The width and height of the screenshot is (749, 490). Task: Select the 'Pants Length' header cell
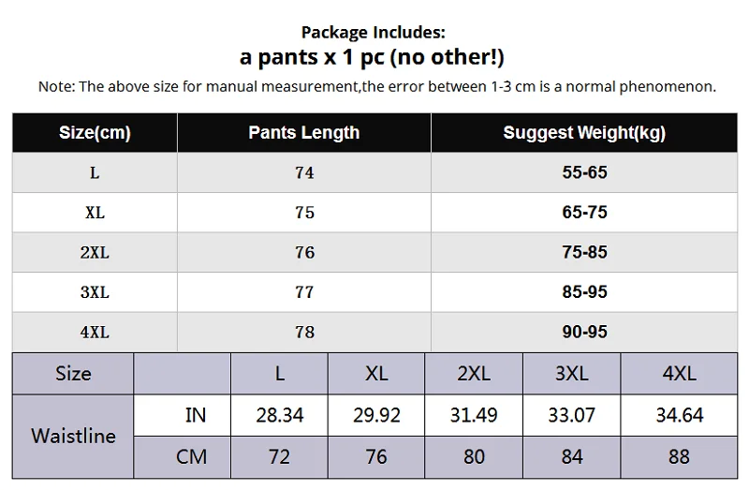coord(304,132)
